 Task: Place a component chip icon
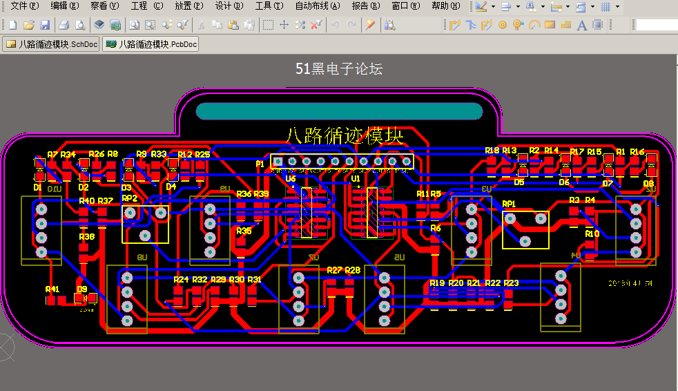tap(598, 25)
